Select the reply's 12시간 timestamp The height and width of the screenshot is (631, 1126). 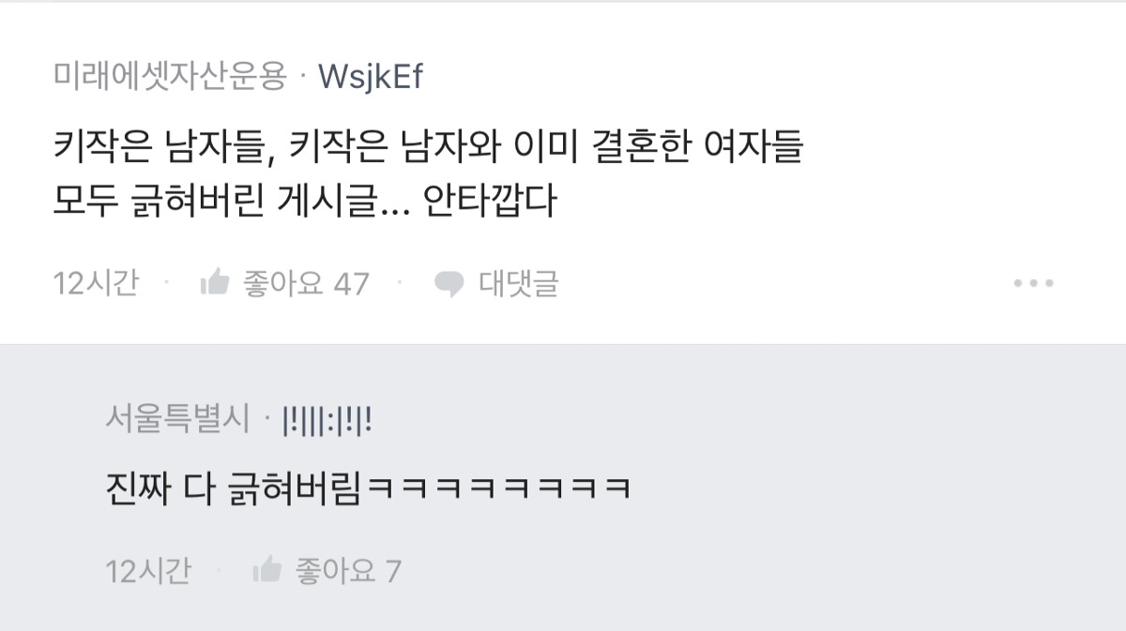(x=148, y=569)
